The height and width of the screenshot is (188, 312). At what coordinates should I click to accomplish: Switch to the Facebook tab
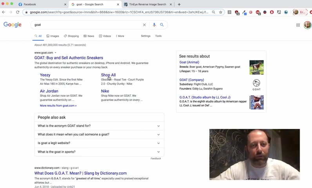pos(42,4)
